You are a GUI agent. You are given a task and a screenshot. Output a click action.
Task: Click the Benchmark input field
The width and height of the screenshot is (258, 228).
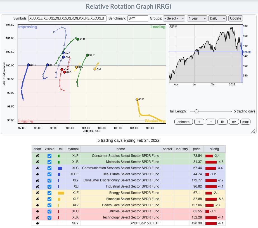coord(138,18)
